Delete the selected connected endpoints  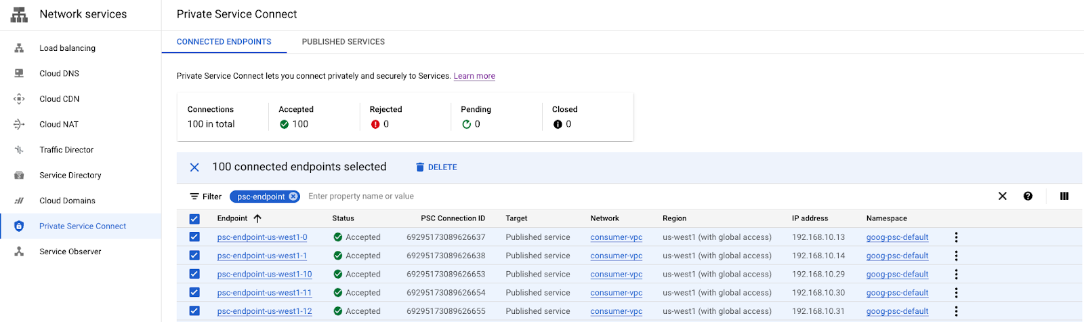(x=436, y=167)
